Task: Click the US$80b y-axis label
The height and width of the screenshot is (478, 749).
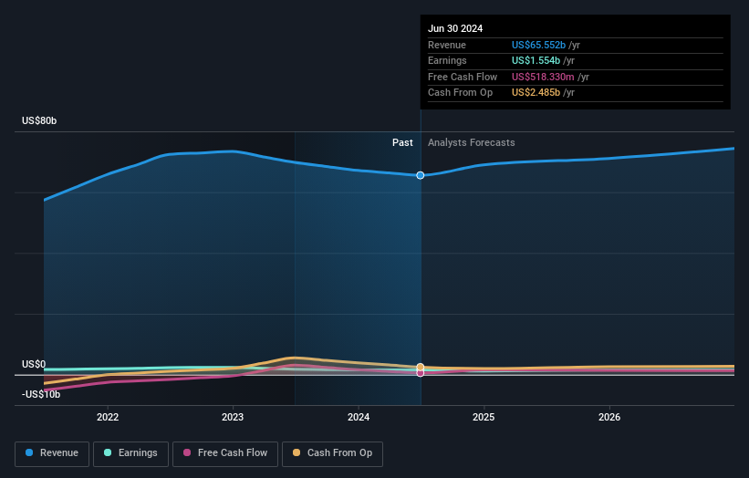Action: [39, 120]
